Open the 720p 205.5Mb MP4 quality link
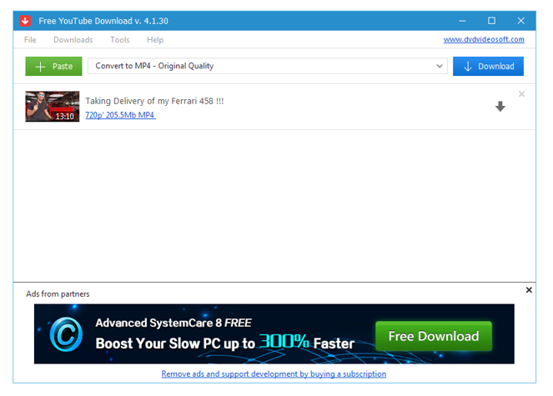The image size is (553, 396). point(120,115)
